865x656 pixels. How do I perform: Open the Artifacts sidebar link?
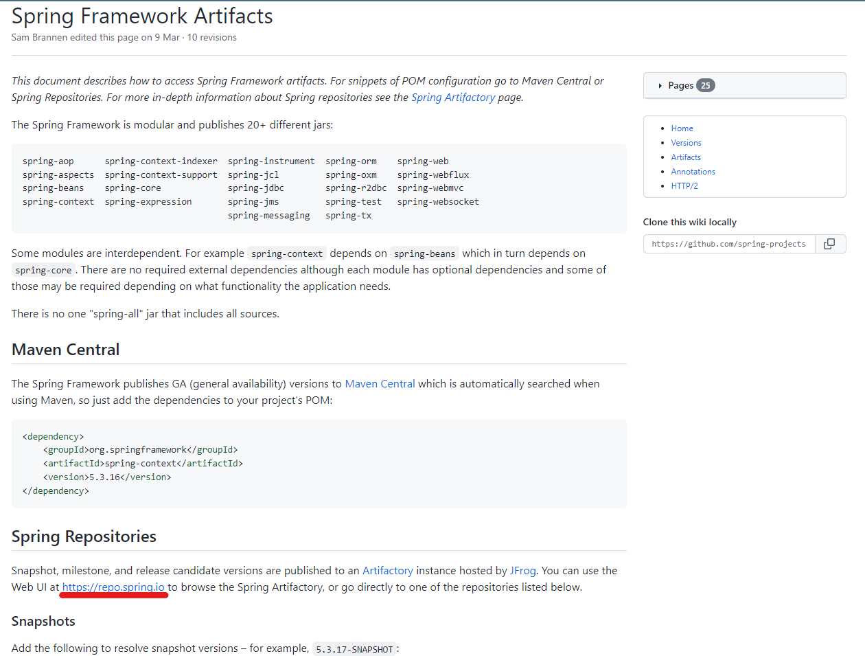point(686,157)
